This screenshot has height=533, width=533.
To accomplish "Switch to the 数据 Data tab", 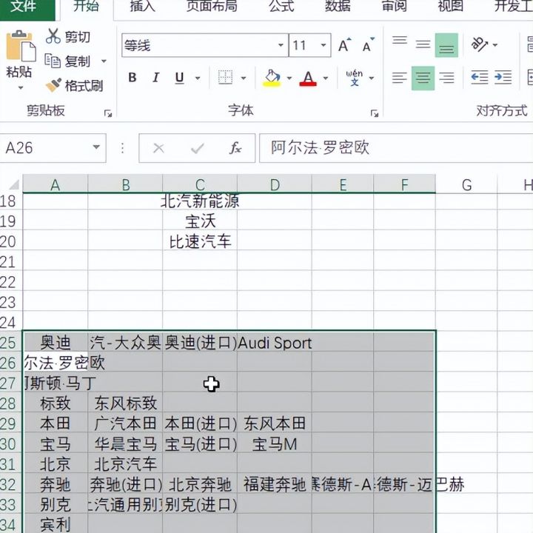I will click(338, 6).
